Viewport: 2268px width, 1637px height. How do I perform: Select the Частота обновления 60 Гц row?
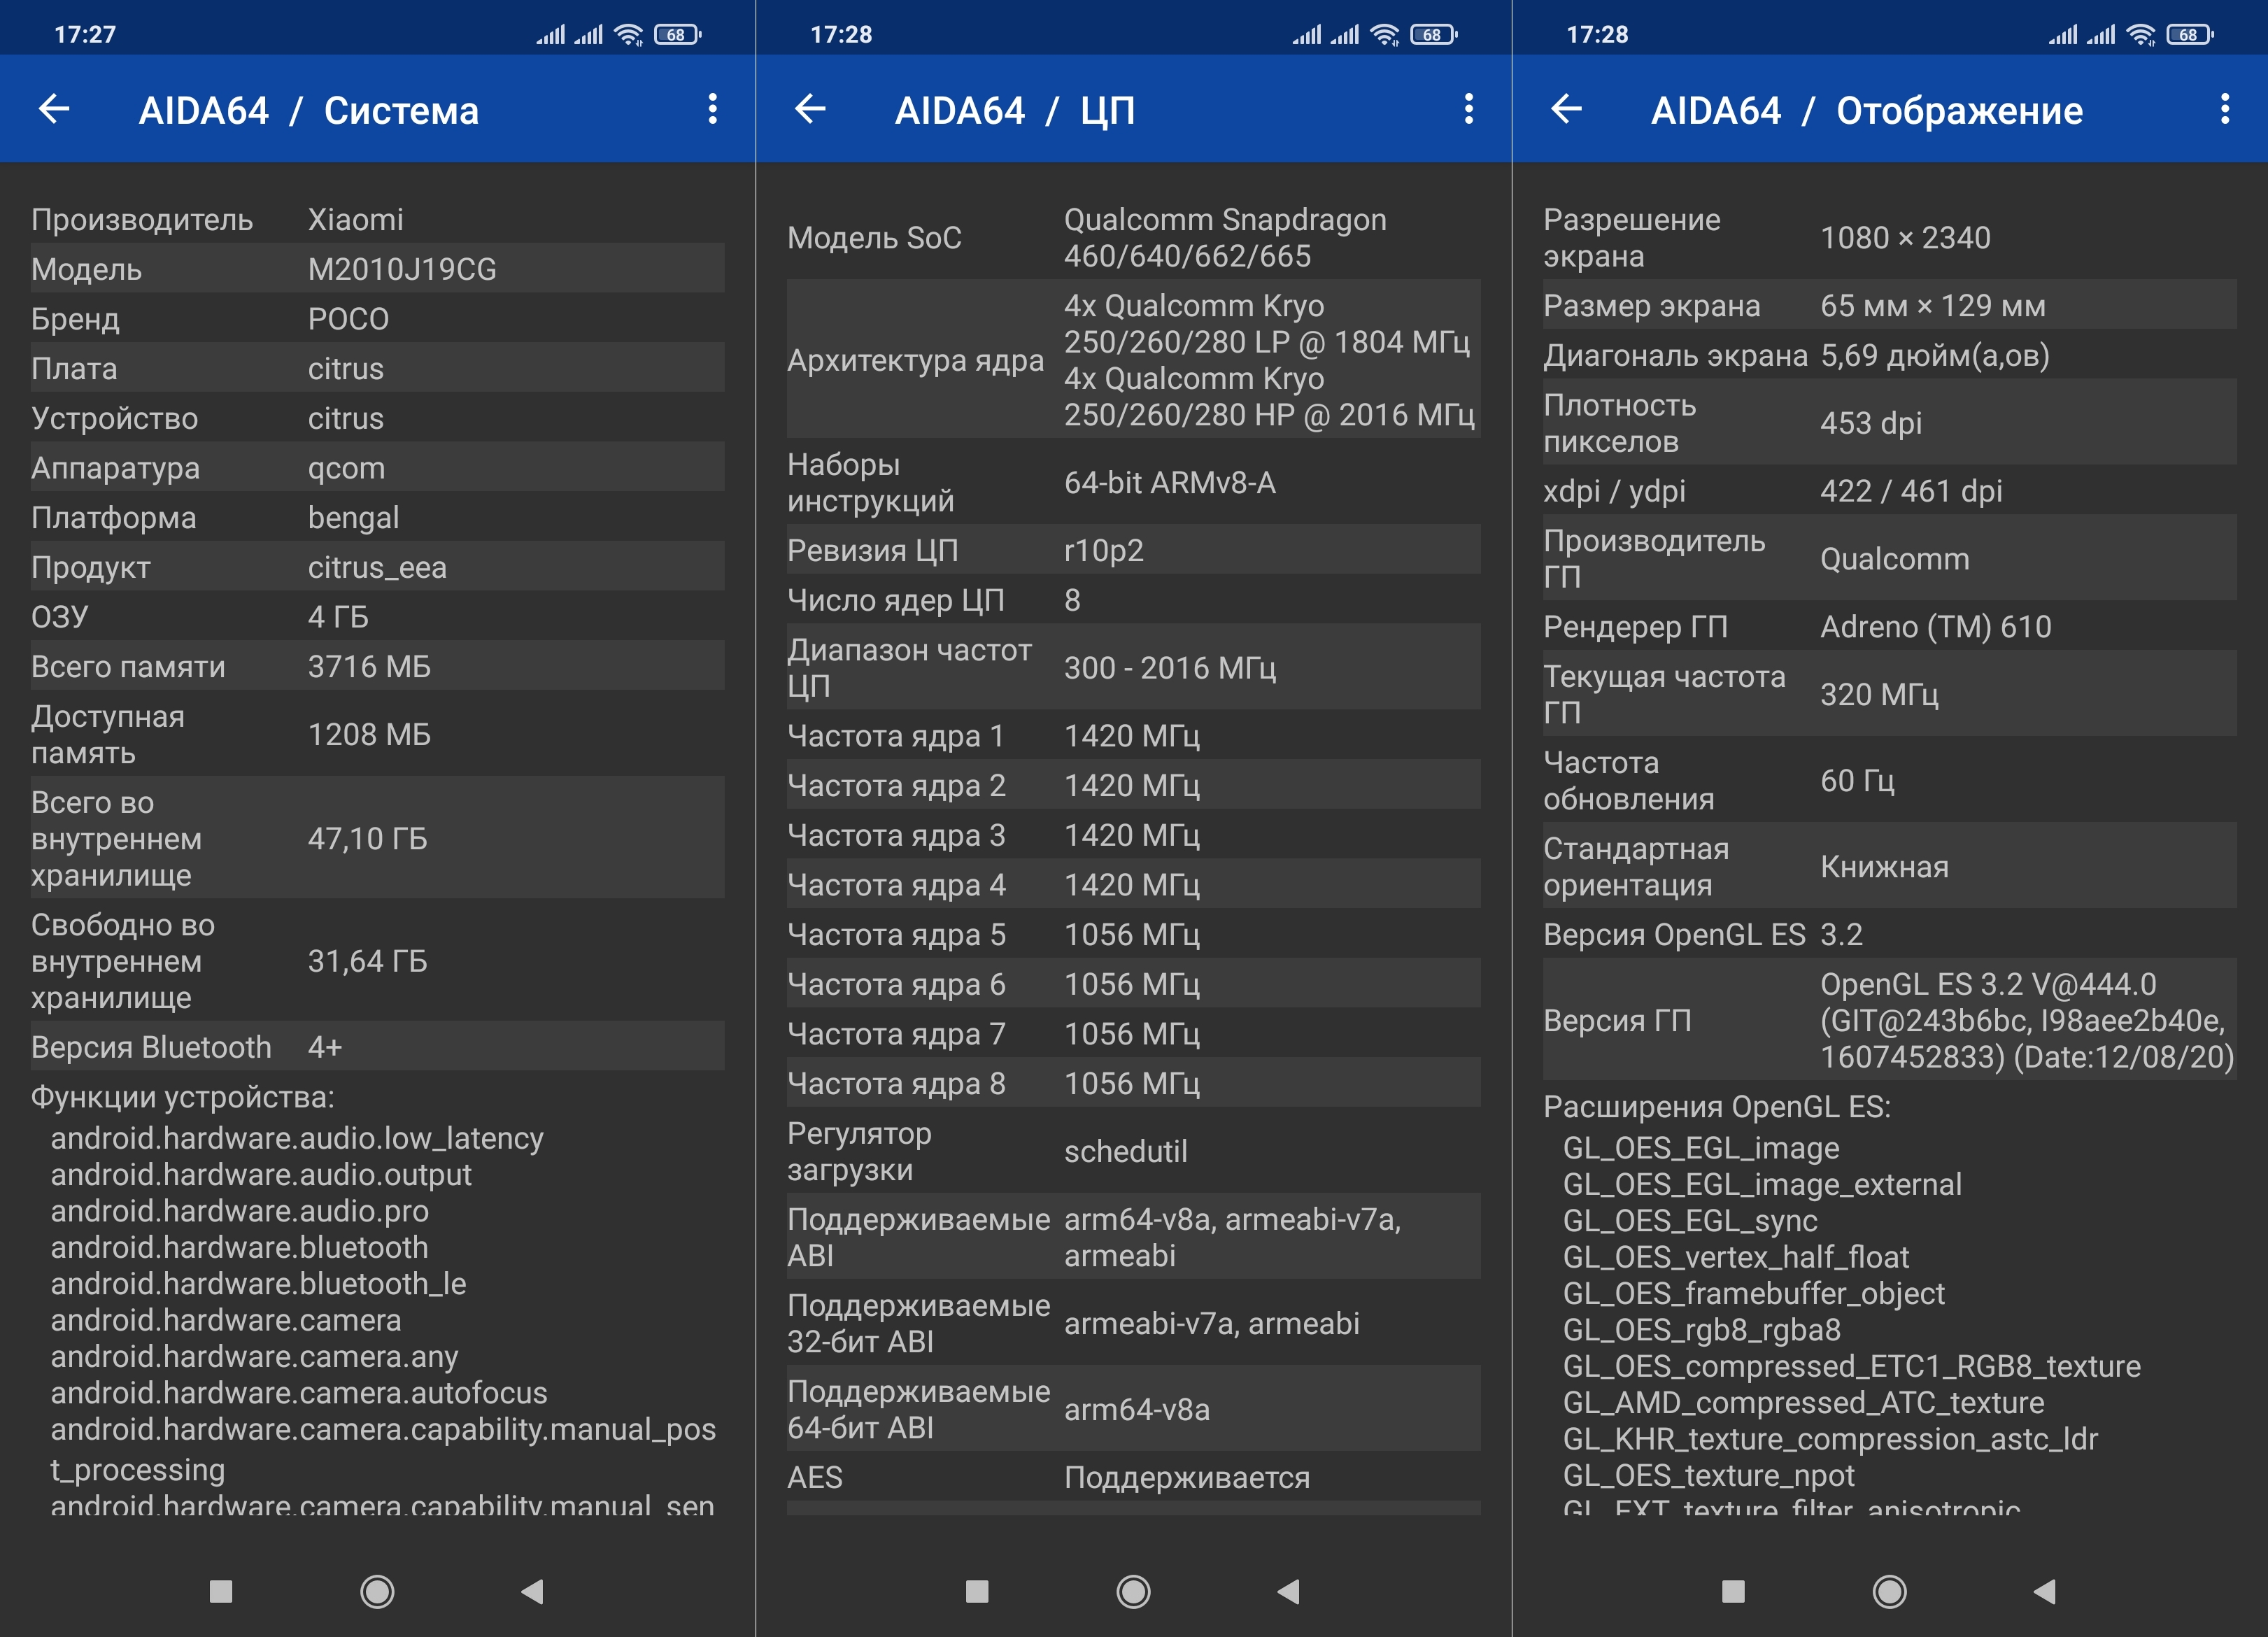[x=1889, y=780]
